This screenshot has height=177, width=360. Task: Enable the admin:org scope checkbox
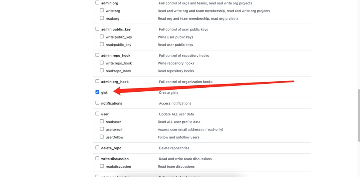coord(97,3)
